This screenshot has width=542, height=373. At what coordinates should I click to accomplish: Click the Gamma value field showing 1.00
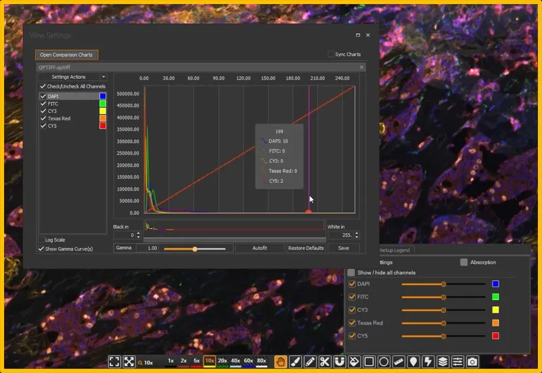pyautogui.click(x=148, y=248)
